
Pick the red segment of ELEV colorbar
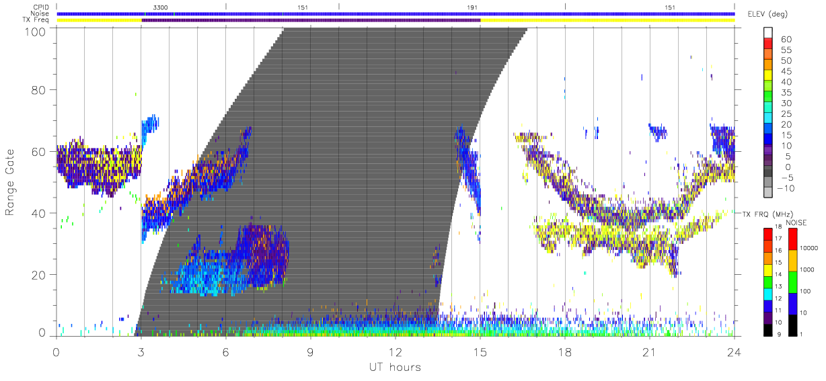click(x=769, y=43)
